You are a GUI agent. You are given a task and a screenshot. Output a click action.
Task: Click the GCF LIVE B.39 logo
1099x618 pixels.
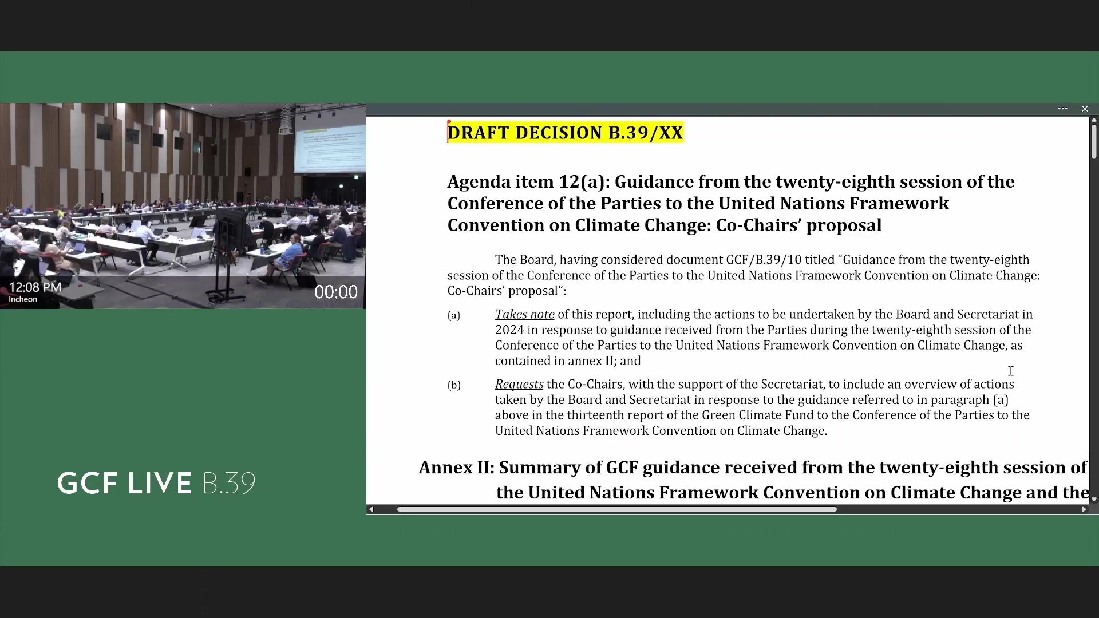click(x=156, y=484)
